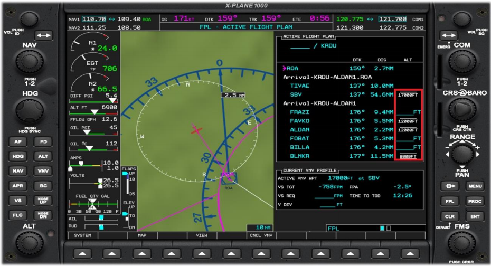The image size is (491, 266).
Task: Select the FRAZI waypoint
Action: tap(300, 112)
